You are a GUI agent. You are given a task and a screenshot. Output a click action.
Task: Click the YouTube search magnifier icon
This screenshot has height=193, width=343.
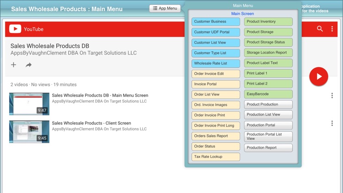320,29
